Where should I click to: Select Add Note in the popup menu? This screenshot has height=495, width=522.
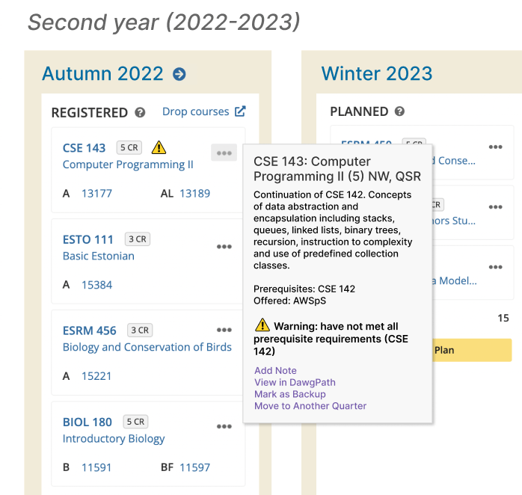click(275, 370)
